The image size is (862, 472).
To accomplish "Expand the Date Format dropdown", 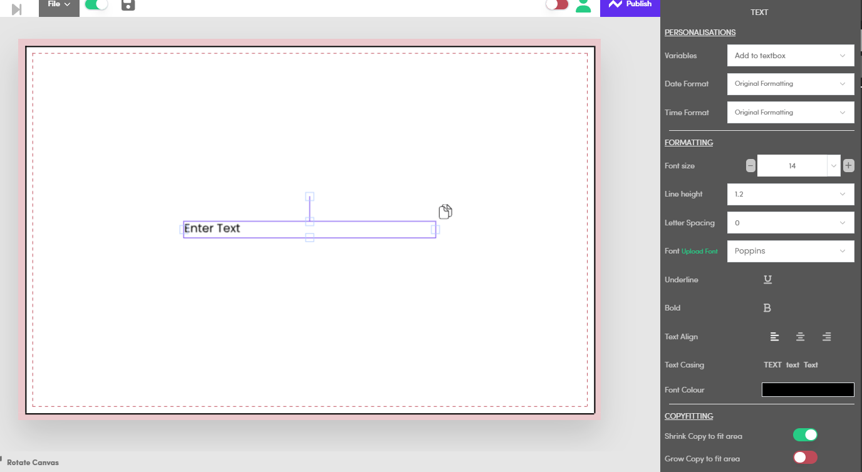I will tap(790, 84).
